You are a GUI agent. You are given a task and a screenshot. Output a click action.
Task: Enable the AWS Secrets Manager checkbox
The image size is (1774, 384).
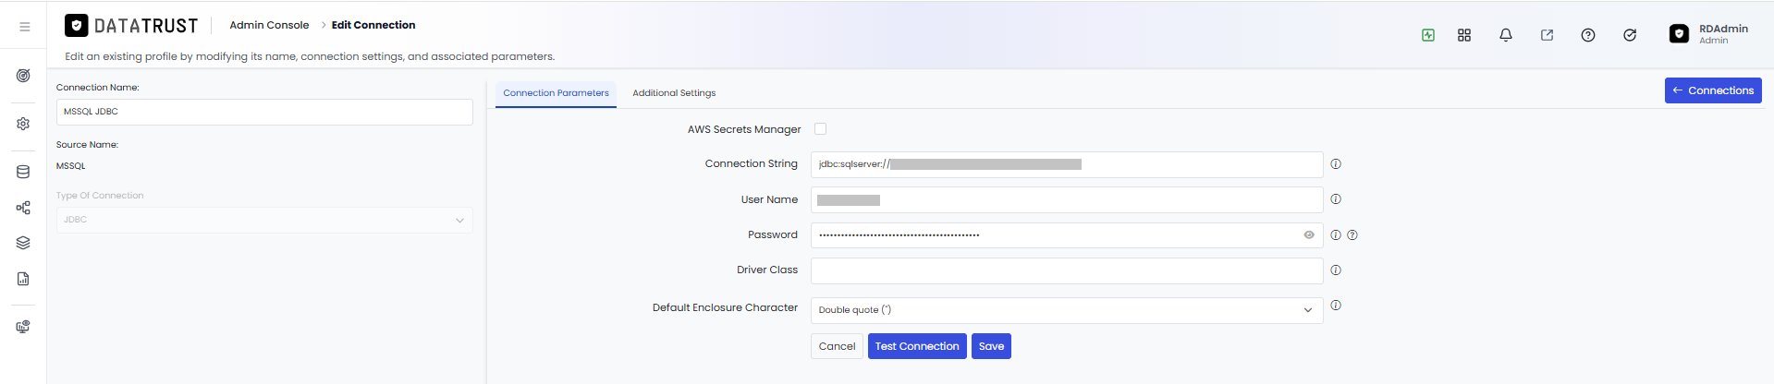tap(821, 129)
